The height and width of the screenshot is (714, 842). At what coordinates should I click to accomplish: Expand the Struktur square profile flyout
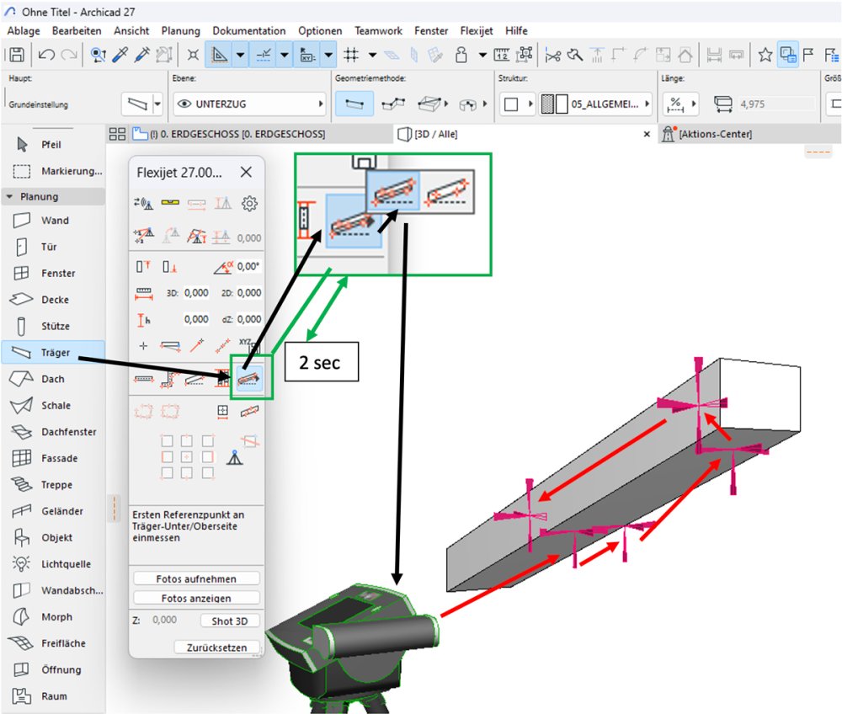tap(530, 104)
